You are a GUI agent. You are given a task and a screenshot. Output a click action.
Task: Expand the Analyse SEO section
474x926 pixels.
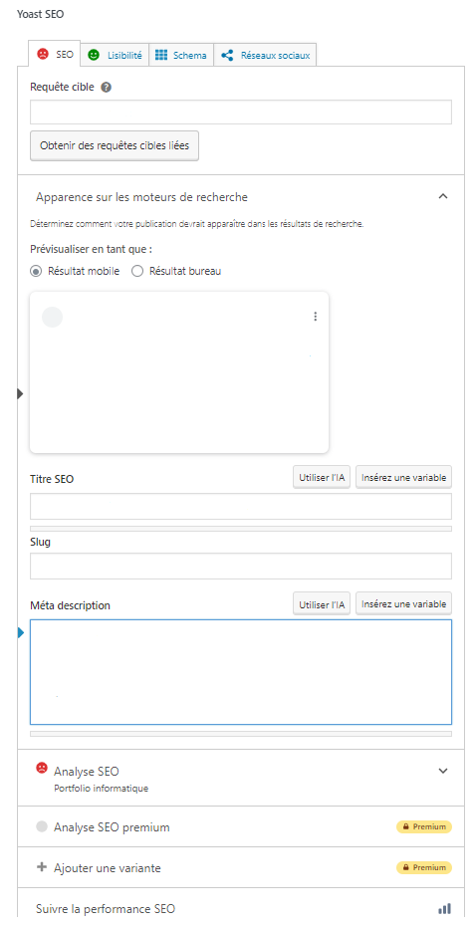(x=443, y=771)
